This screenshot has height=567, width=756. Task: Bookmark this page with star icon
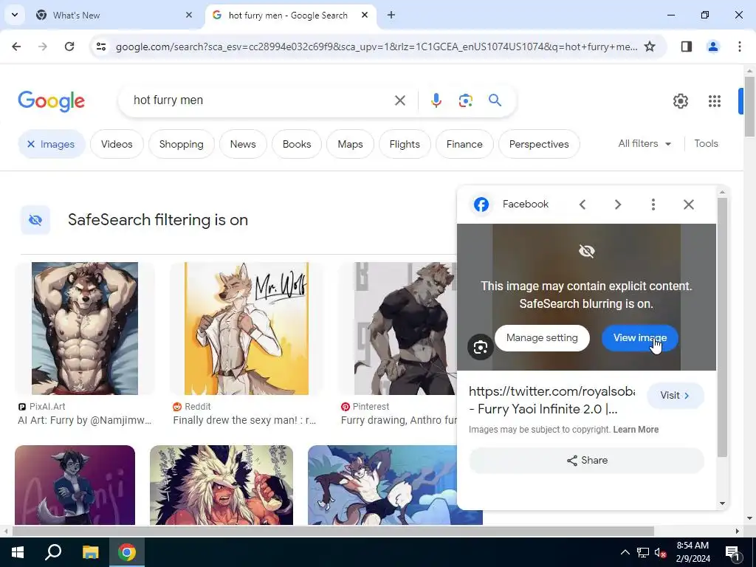tap(650, 47)
